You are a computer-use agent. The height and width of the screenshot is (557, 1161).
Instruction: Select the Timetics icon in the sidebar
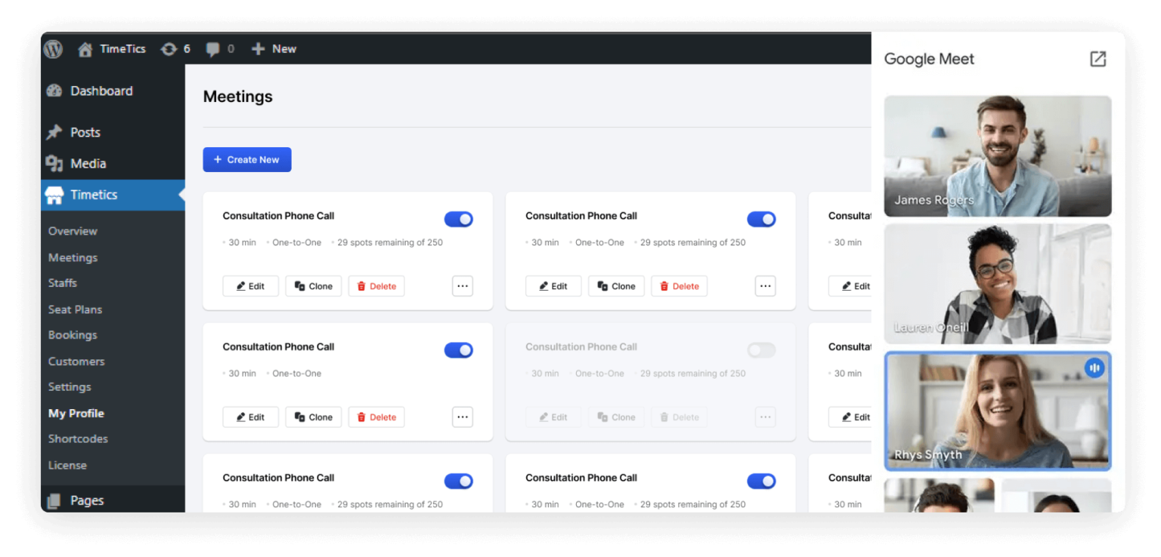[x=56, y=195]
